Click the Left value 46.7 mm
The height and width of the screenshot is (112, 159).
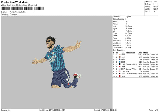point(129,26)
